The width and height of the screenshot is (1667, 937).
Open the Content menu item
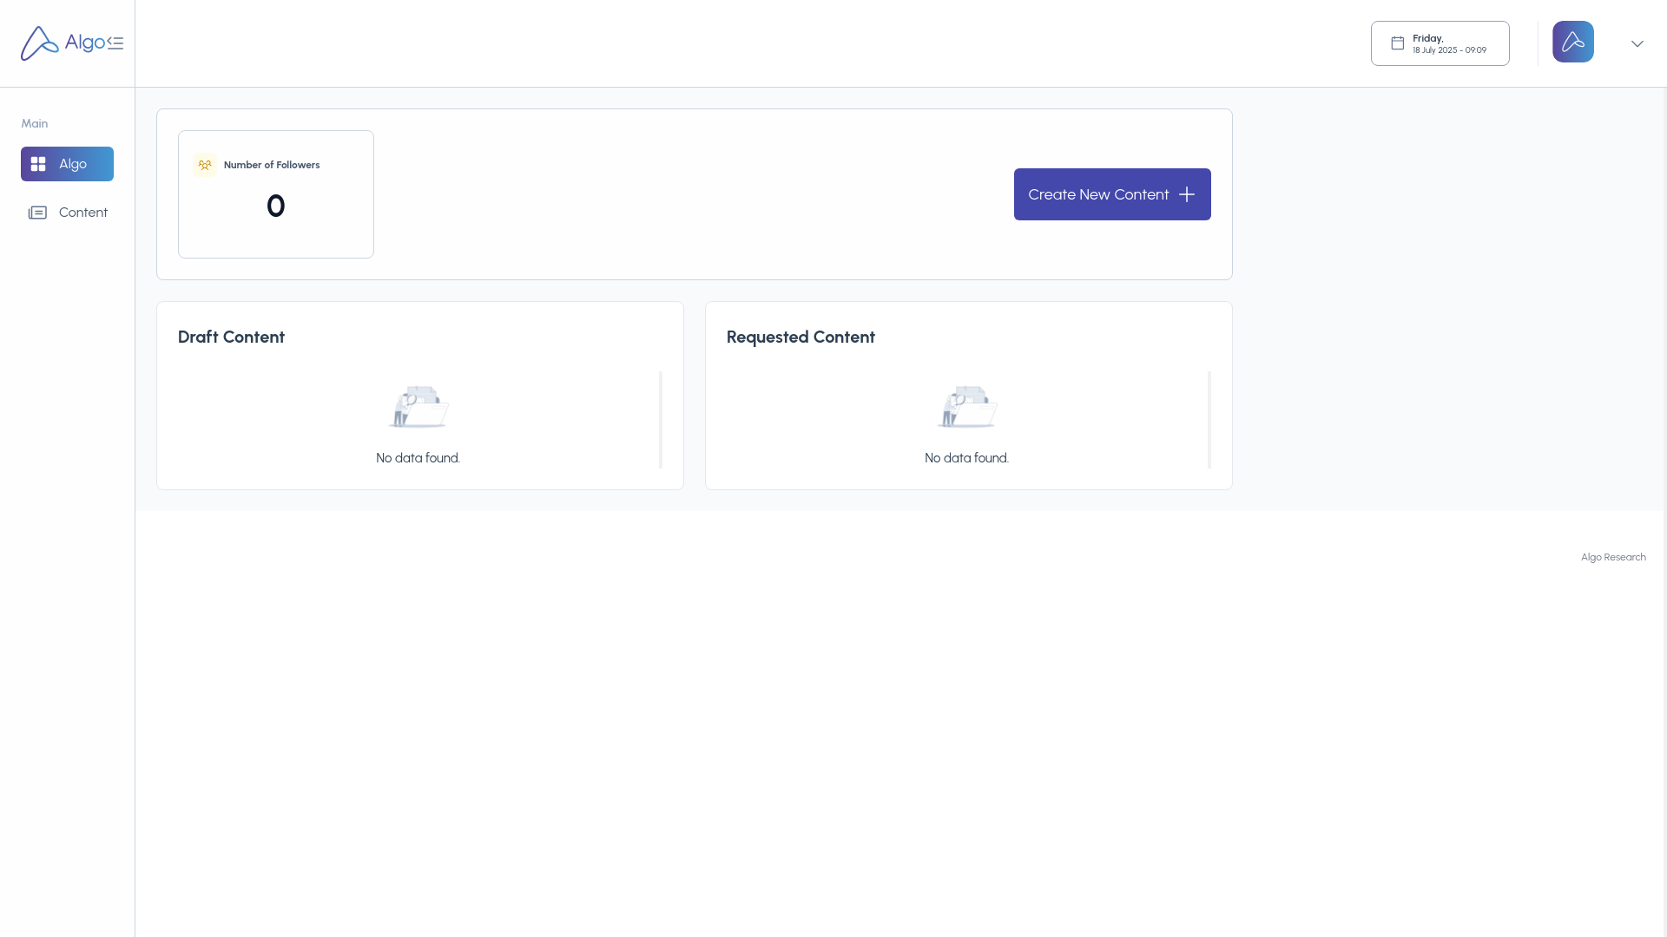click(67, 213)
